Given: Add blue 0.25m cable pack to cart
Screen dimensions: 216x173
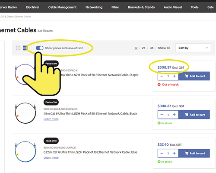Looking at the screenshot, I should point(194,153).
